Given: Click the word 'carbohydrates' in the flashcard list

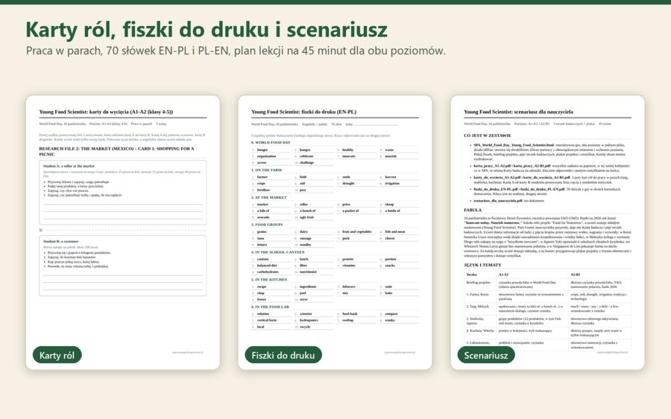Looking at the screenshot, I should [x=268, y=272].
